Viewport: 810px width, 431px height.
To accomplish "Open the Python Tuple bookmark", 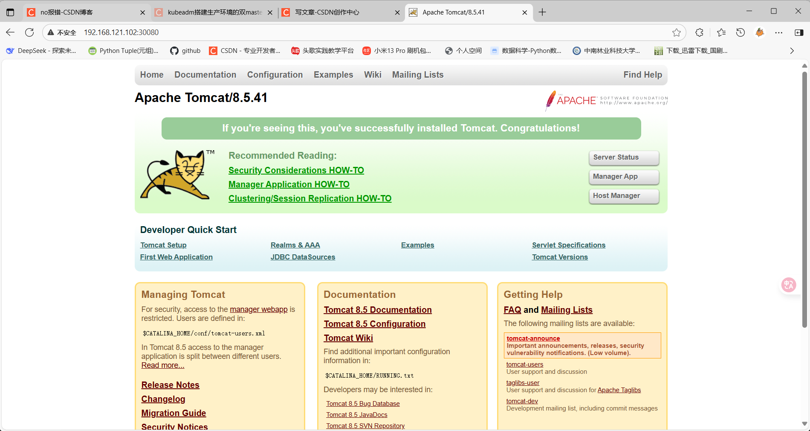I will [x=123, y=51].
